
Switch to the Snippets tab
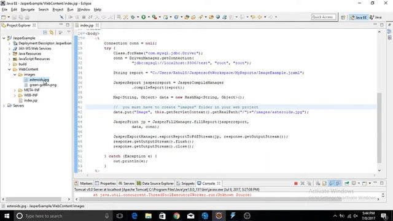point(185,184)
